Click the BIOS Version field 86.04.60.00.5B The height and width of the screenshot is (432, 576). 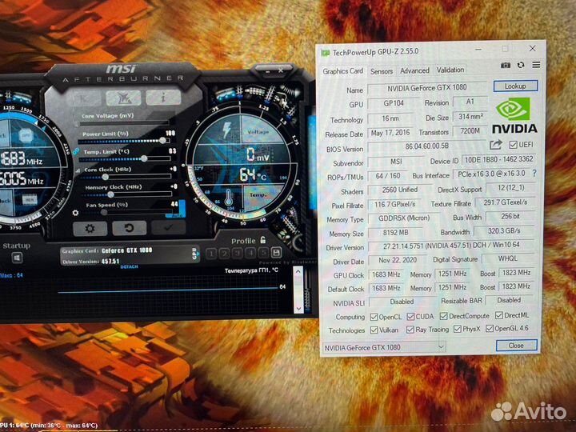(x=427, y=146)
